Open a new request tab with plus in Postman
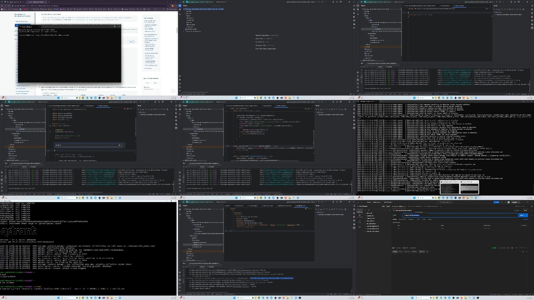The image size is (534, 300). tap(441, 206)
